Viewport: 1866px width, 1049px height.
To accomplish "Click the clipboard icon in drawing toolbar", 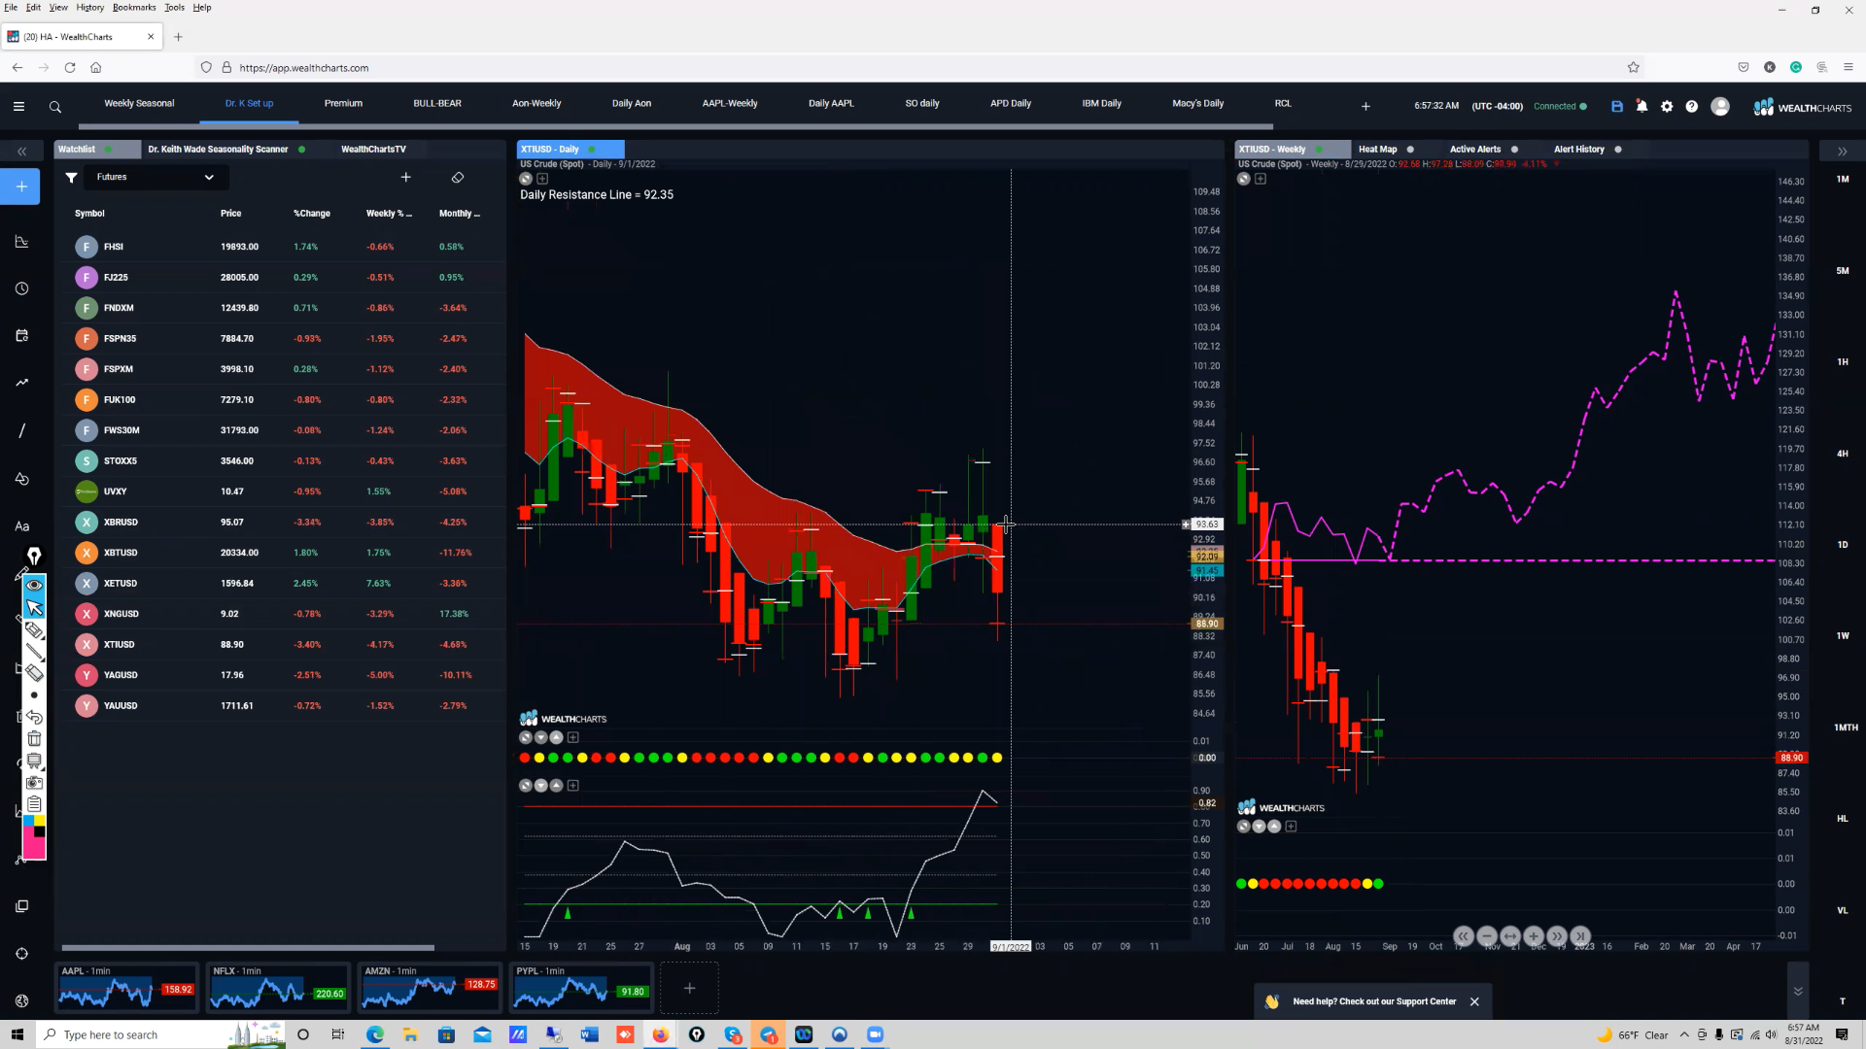I will coord(34,804).
